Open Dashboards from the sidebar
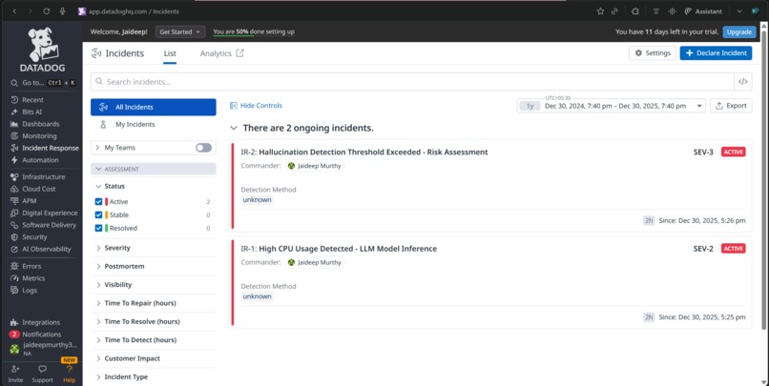The width and height of the screenshot is (769, 386). pyautogui.click(x=40, y=124)
